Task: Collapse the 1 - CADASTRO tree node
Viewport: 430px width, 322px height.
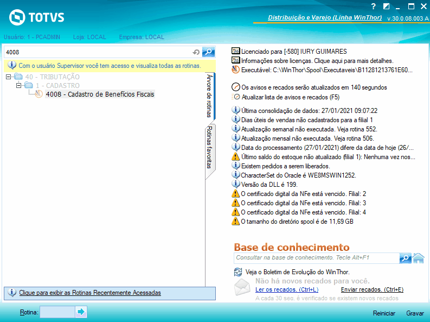Action: [x=18, y=86]
